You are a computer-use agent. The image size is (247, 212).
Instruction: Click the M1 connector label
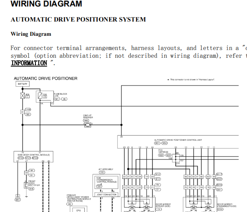(57, 99)
